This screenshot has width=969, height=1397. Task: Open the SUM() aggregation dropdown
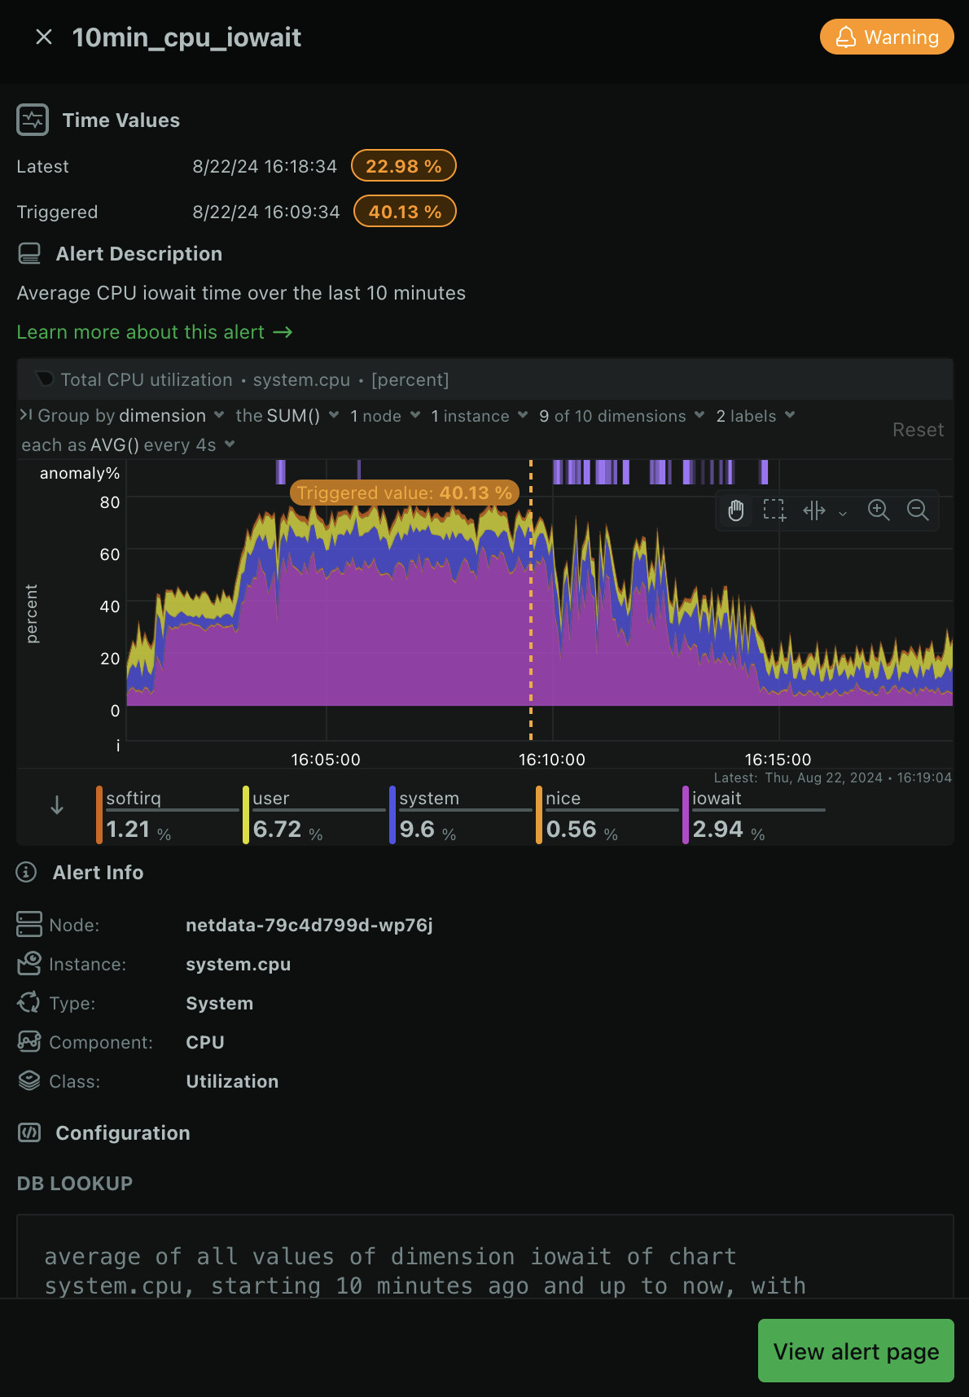click(x=287, y=416)
